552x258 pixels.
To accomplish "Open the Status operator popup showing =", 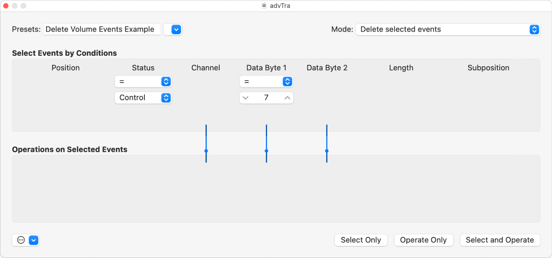I will (x=143, y=82).
